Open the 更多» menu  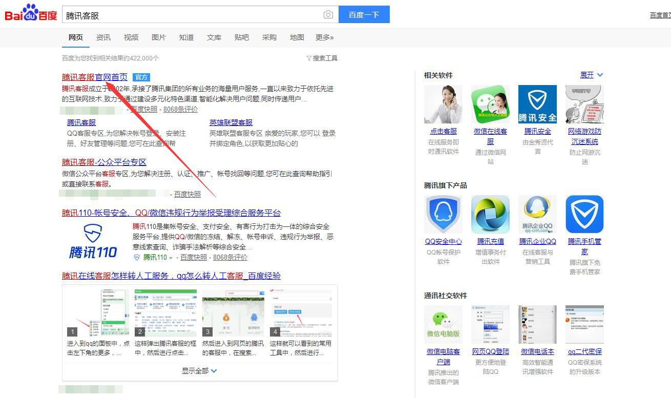click(x=325, y=37)
